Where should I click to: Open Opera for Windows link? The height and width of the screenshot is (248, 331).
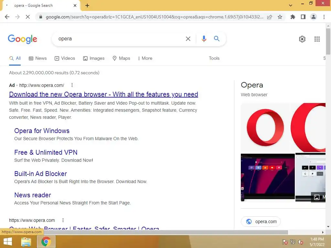pos(42,131)
